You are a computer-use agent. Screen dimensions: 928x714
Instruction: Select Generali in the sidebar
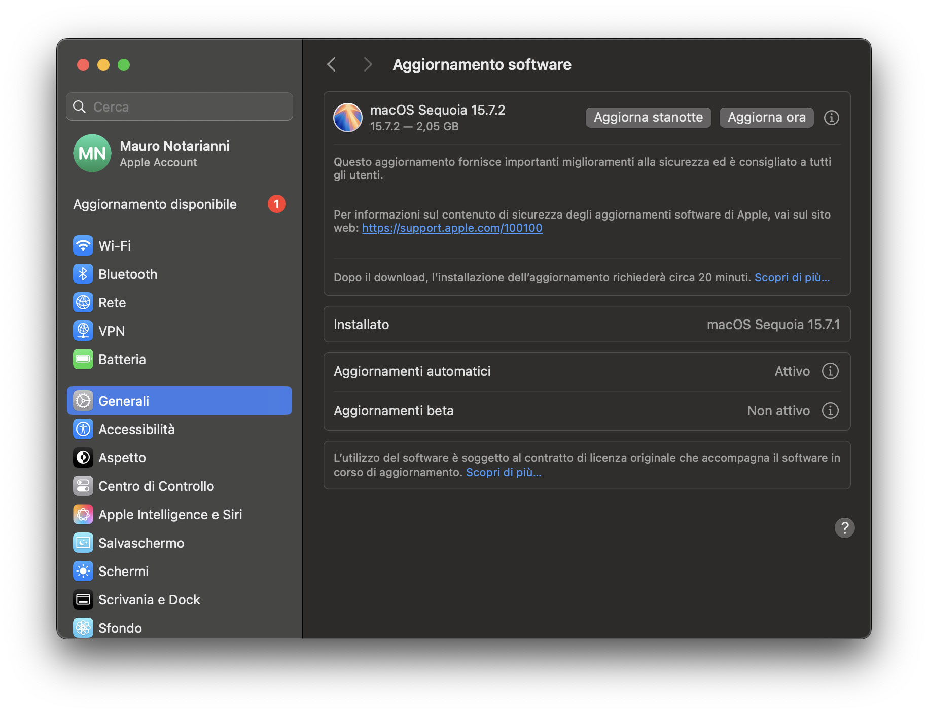(124, 401)
